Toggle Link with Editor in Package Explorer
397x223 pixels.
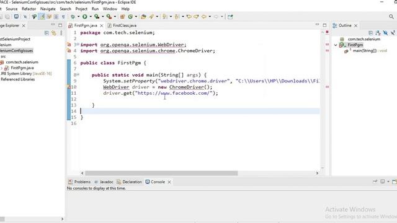pyautogui.click(x=54, y=33)
